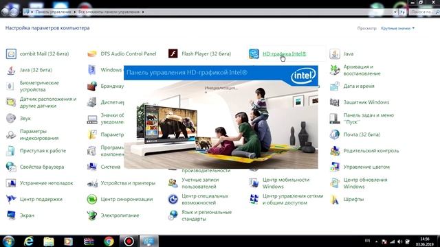This screenshot has height=247, width=440.
Task: Open Приступая к работе icon
Action: (11, 151)
